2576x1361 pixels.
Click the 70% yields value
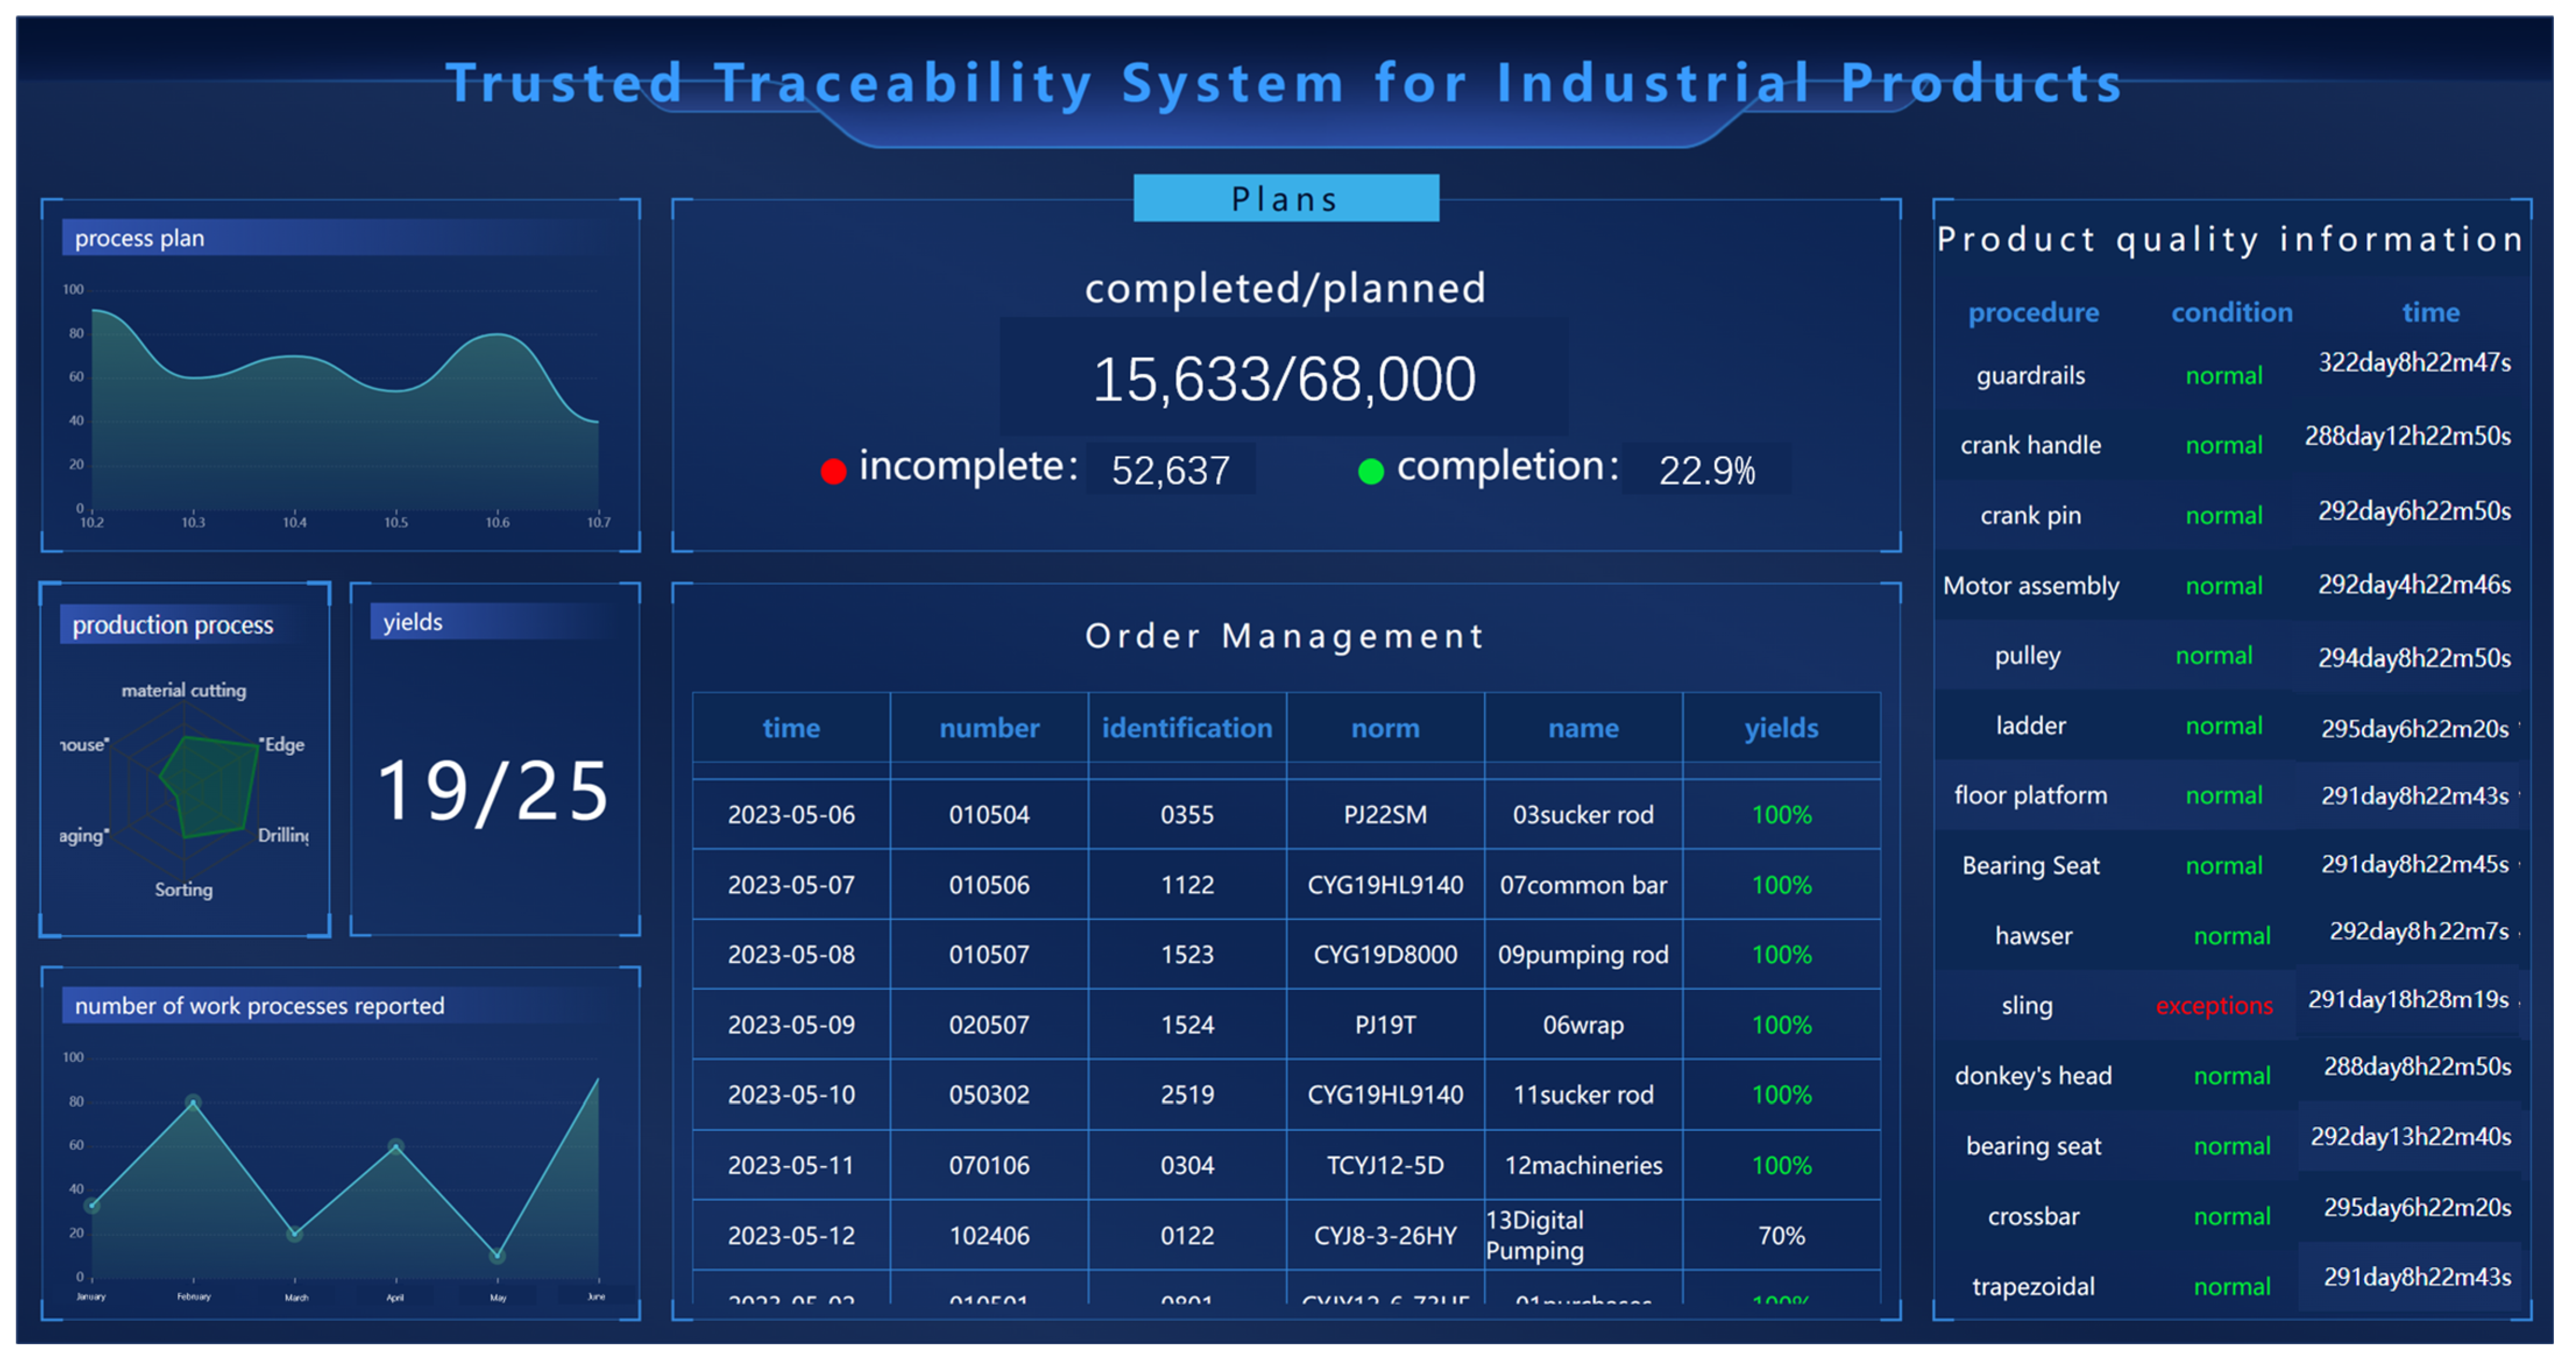coord(1780,1236)
